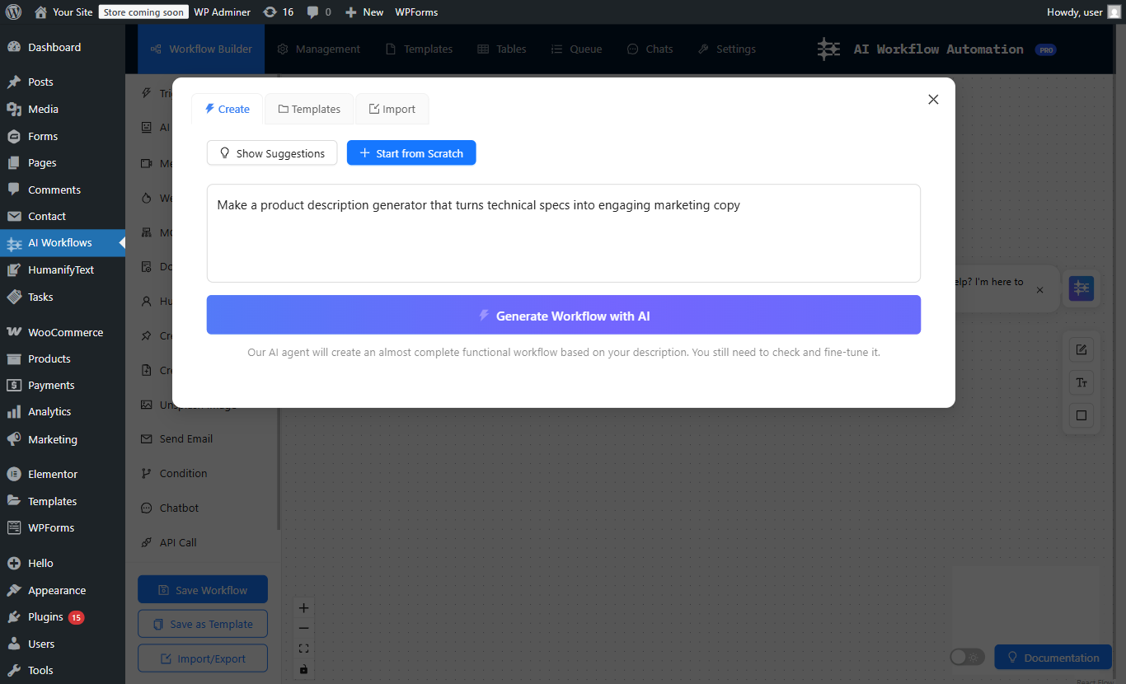1126x684 pixels.
Task: Open the Settings tab
Action: [x=726, y=49]
